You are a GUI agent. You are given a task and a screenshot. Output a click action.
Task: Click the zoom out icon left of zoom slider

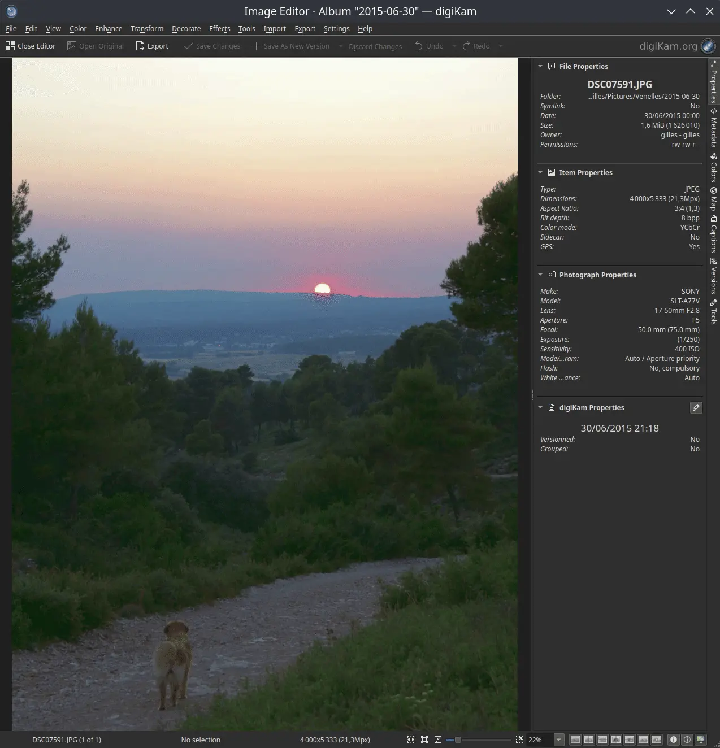pos(438,740)
